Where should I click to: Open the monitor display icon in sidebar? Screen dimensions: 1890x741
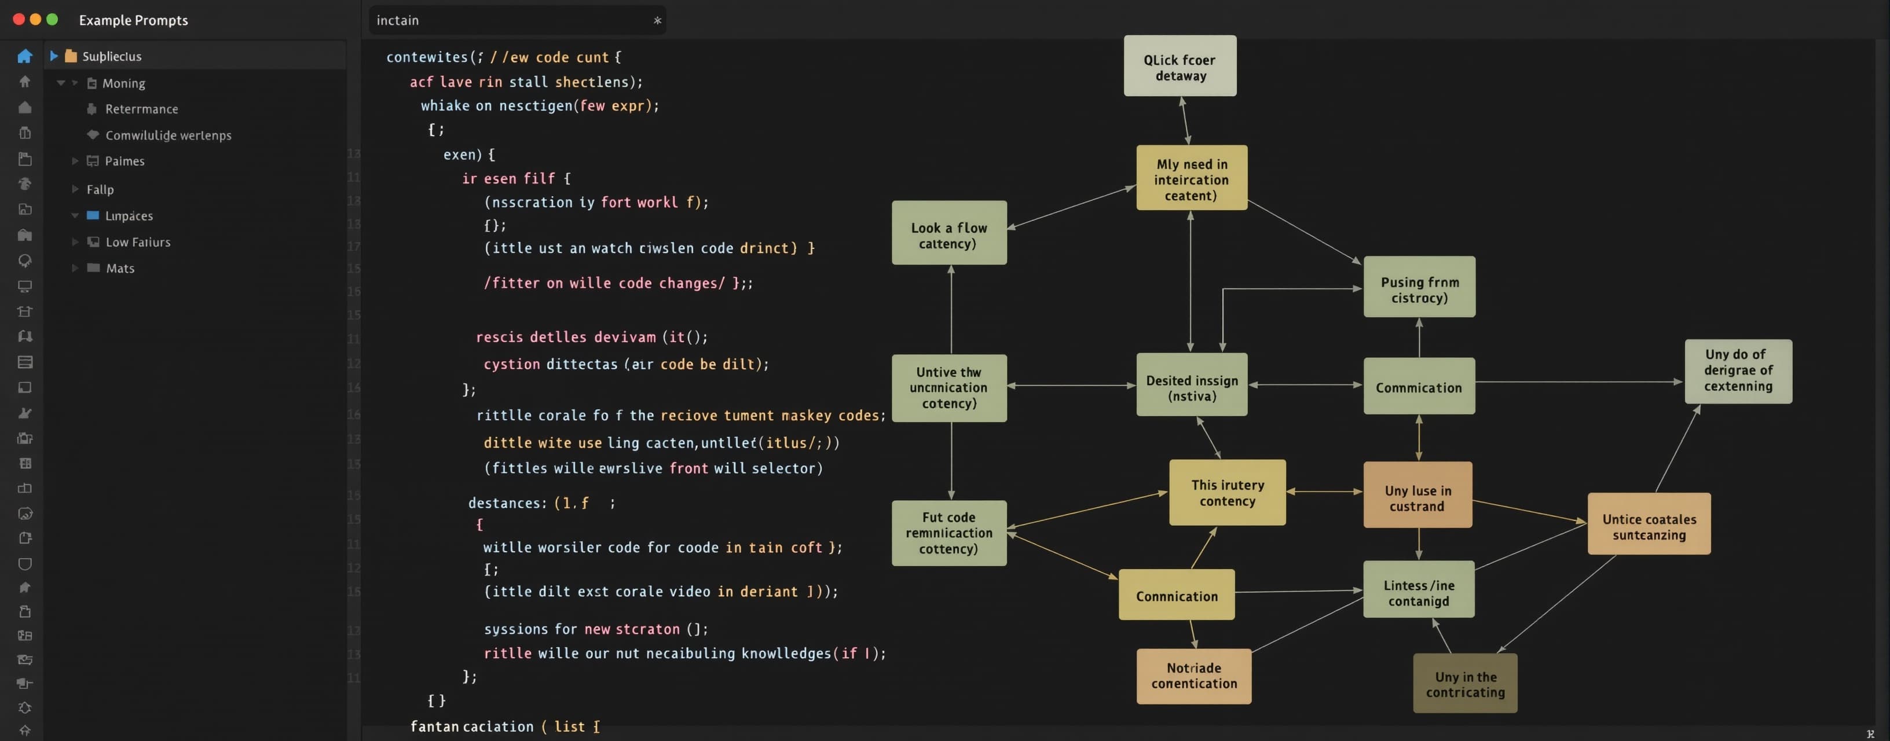pos(25,286)
